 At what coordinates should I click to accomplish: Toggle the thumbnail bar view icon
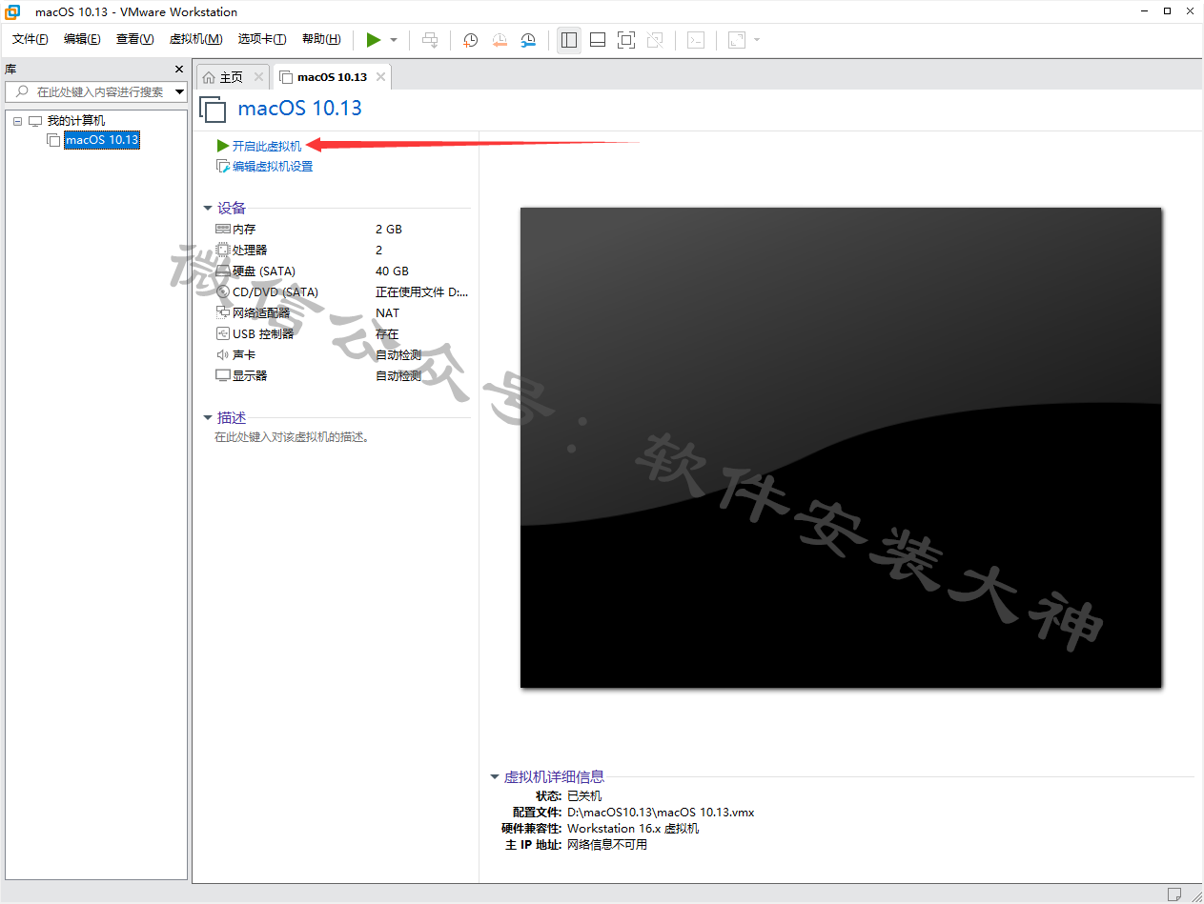(x=598, y=40)
